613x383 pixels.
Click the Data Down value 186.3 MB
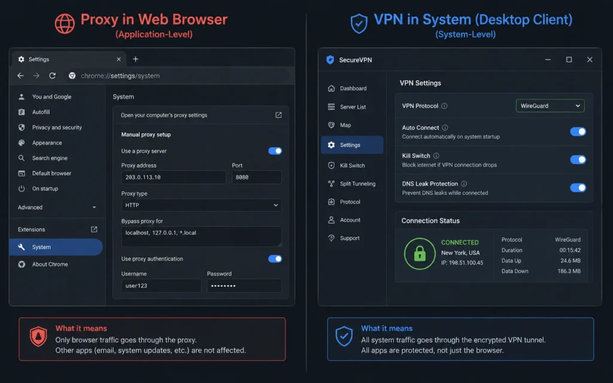tap(569, 271)
